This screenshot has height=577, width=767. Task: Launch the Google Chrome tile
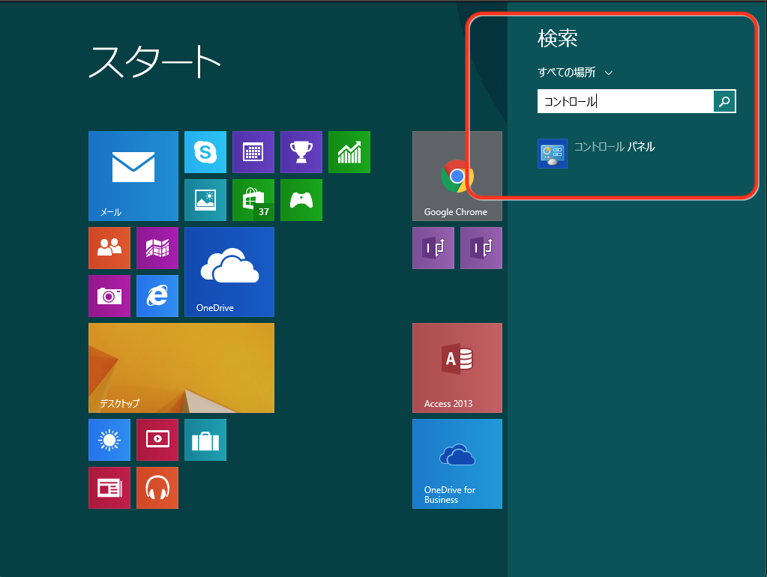tap(457, 176)
